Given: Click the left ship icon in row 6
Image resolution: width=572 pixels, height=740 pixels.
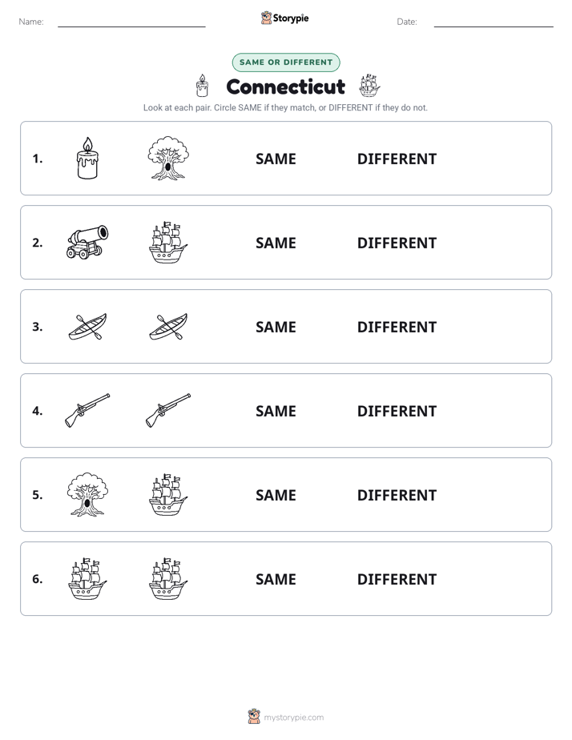Looking at the screenshot, I should (87, 578).
